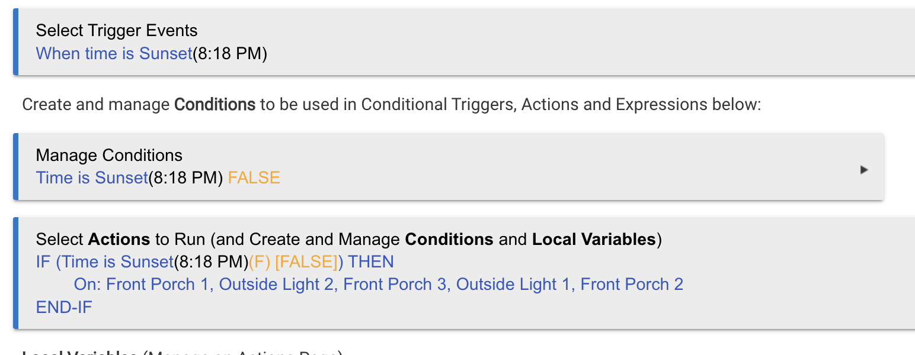The height and width of the screenshot is (355, 915).
Task: Click the orange [FALSE] tag in IF statement
Action: click(x=306, y=262)
